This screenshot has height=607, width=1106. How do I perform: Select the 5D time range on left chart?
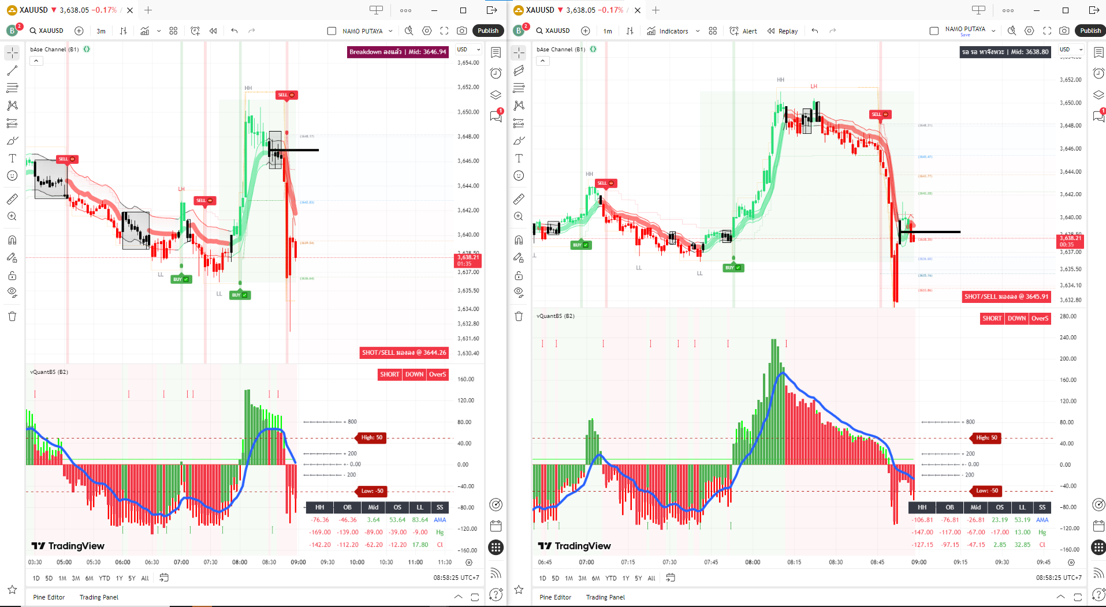[49, 578]
